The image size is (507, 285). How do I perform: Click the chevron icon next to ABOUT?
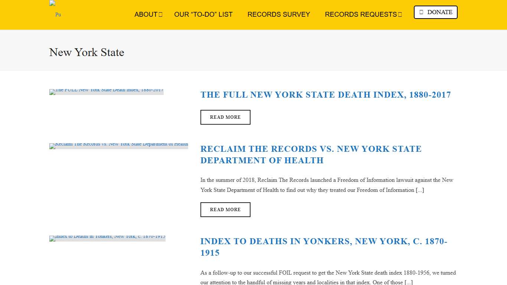tap(160, 14)
